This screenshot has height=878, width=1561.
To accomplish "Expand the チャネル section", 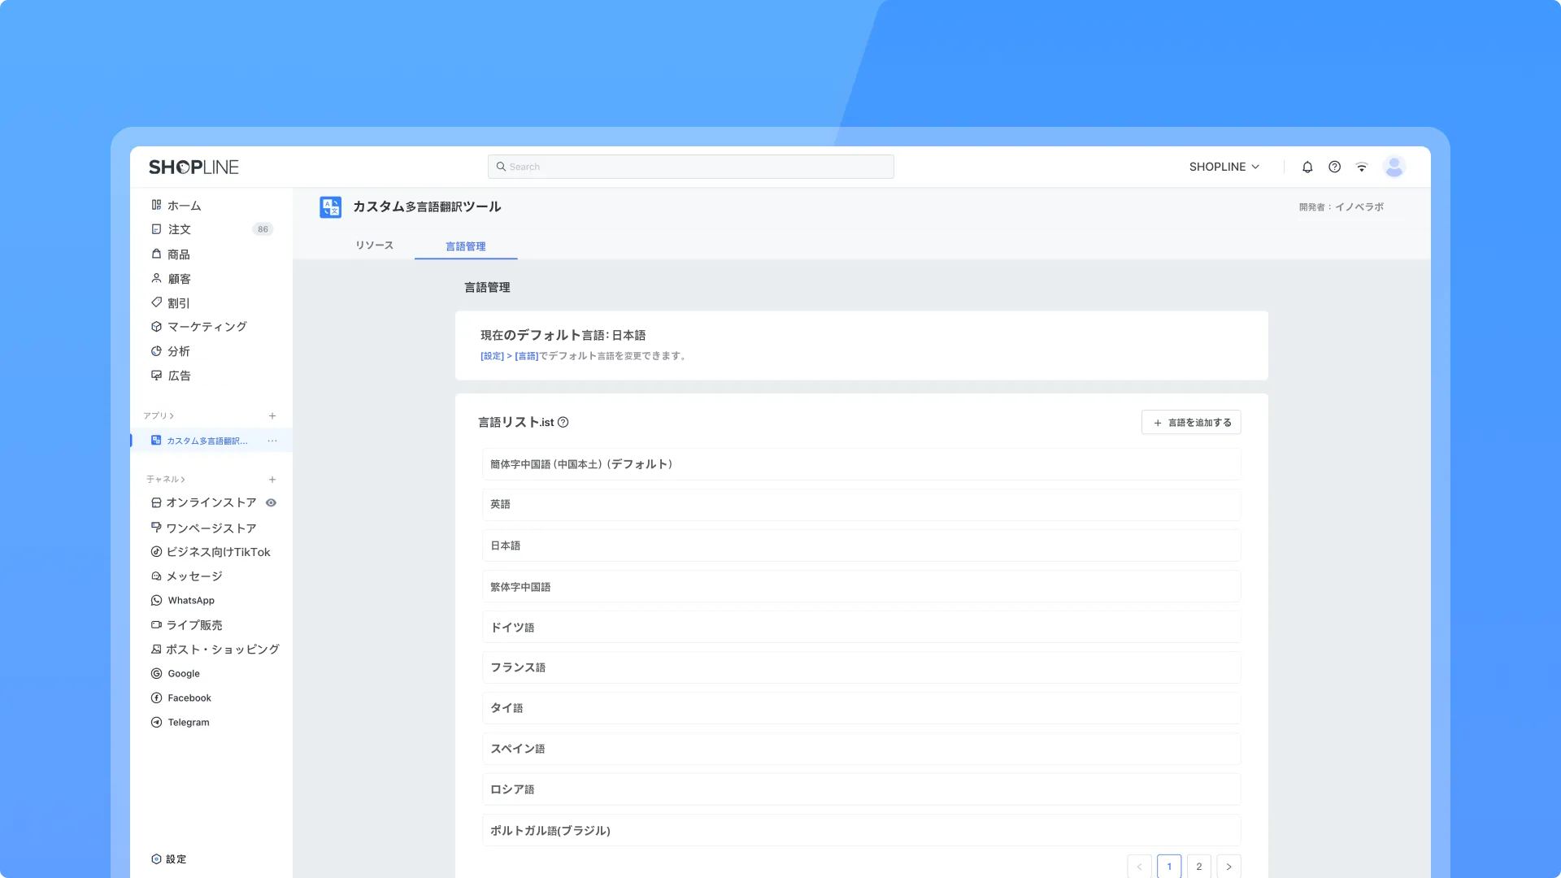I will tap(166, 480).
